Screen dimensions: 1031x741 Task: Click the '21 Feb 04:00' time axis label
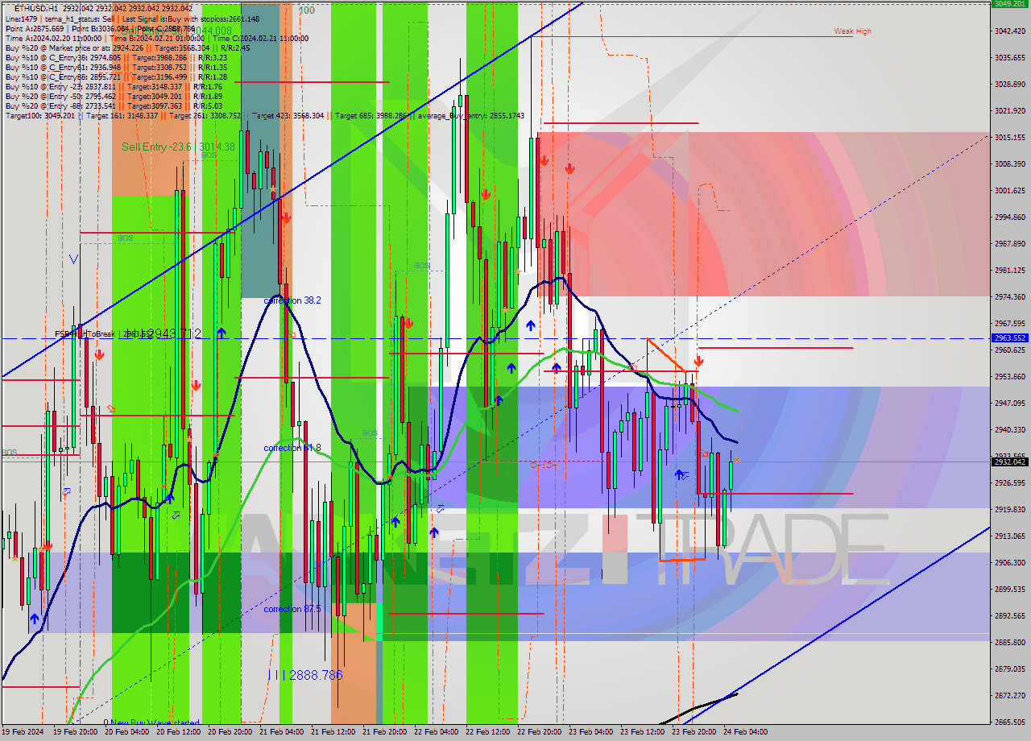coord(280,732)
